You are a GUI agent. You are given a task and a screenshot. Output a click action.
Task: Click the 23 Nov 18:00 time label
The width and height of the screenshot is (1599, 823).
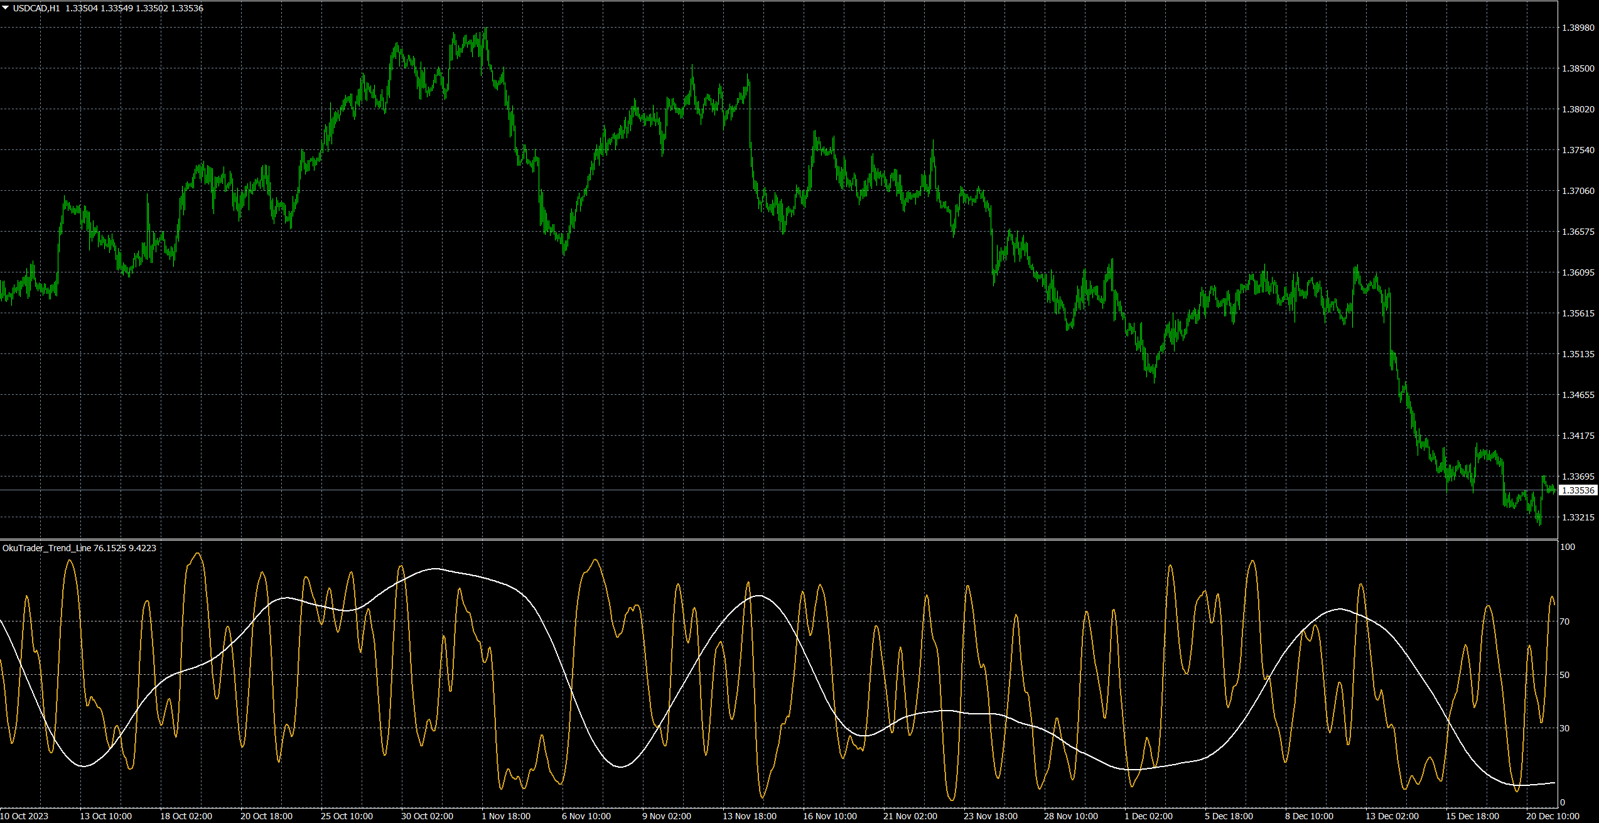tap(990, 816)
